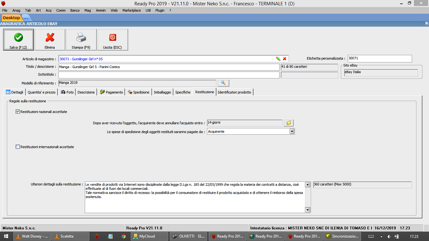Clear warehouse article with red X icon
This screenshot has width=429, height=241.
(x=285, y=59)
